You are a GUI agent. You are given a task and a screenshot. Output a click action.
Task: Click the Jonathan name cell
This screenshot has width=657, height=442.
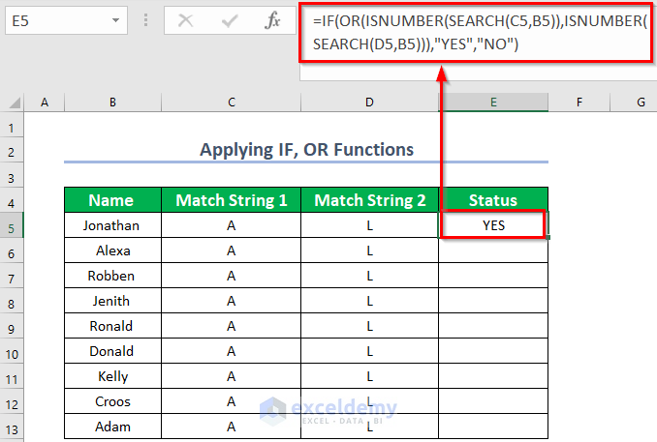point(112,225)
